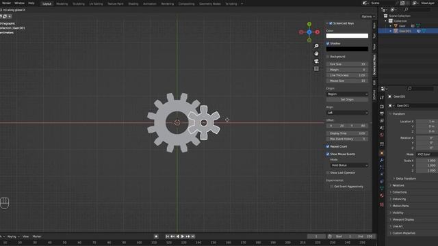Open the Output properties tab icon
The height and width of the screenshot is (246, 438).
[382, 113]
